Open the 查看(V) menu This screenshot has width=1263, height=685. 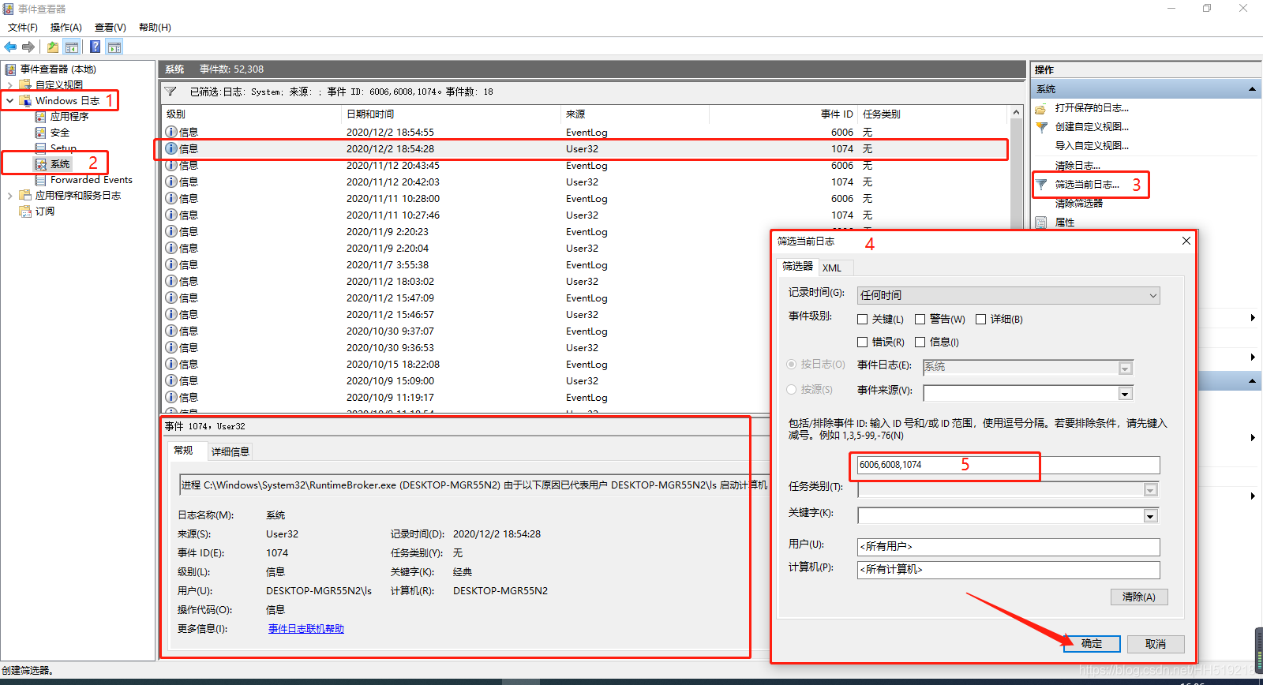tap(111, 28)
